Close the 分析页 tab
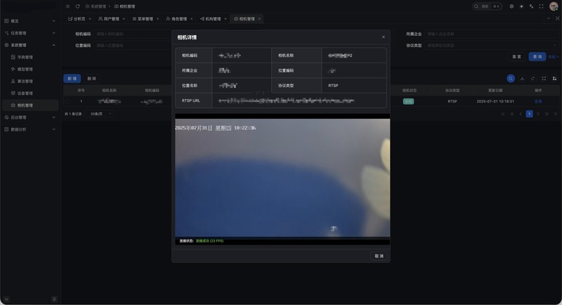Image resolution: width=562 pixels, height=305 pixels. 90,19
